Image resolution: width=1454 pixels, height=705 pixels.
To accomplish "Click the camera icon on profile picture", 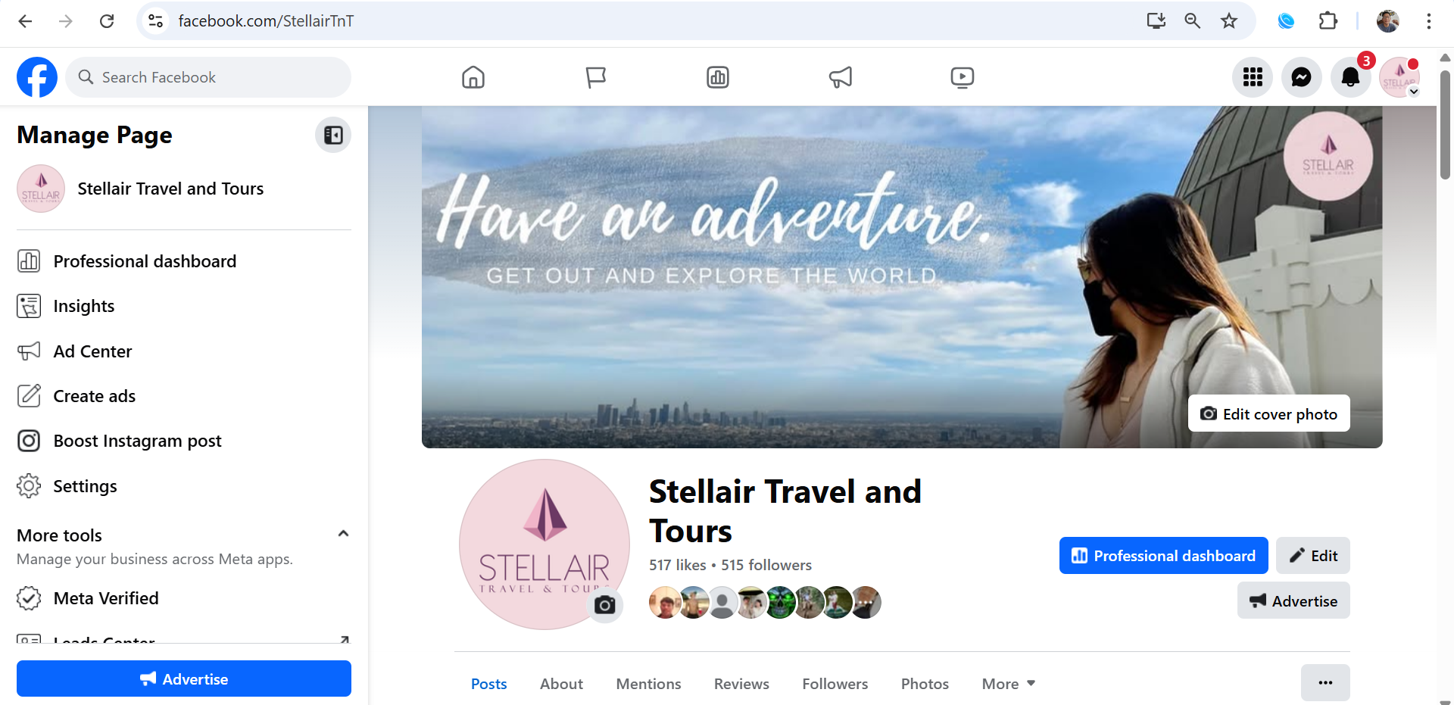I will tap(604, 605).
